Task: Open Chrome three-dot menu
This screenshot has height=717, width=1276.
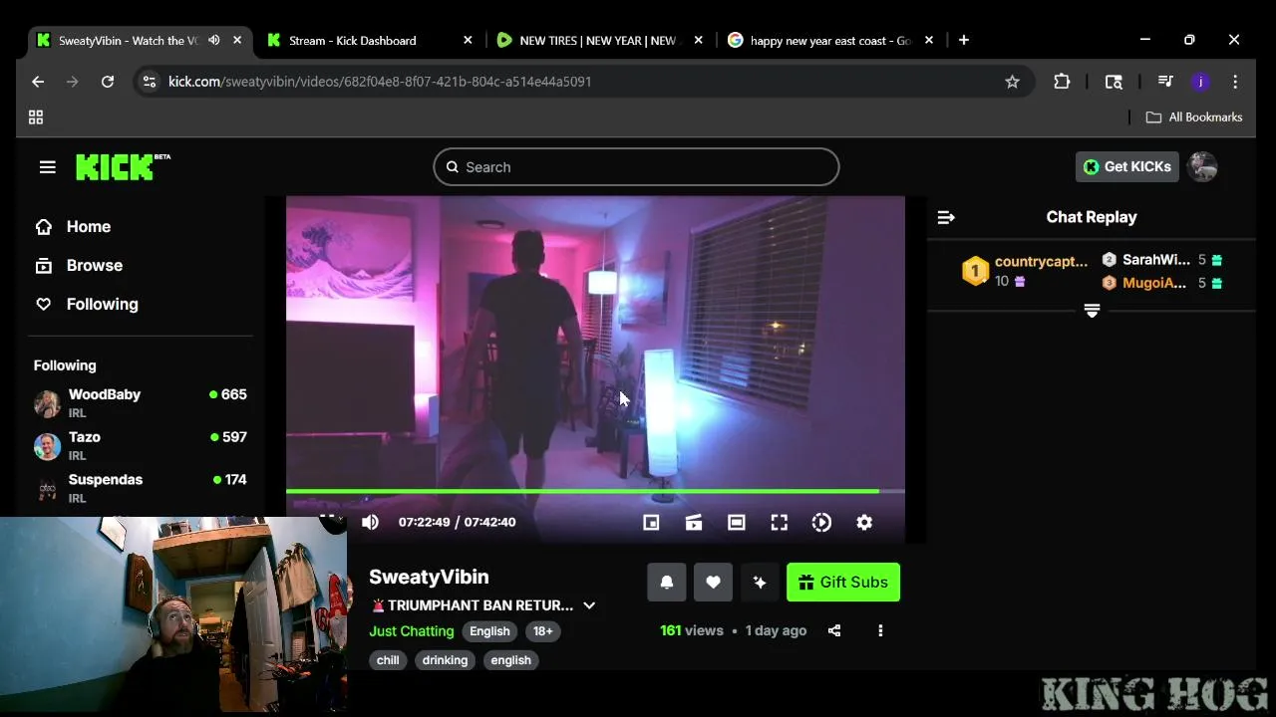Action: (1235, 82)
